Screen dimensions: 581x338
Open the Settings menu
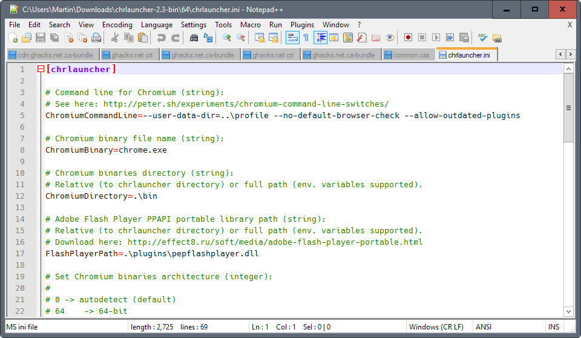click(x=194, y=25)
